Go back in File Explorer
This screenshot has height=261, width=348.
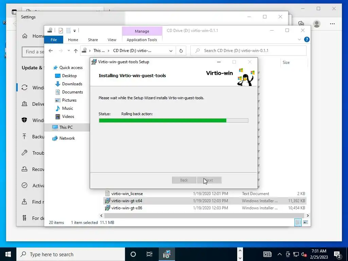tap(51, 51)
